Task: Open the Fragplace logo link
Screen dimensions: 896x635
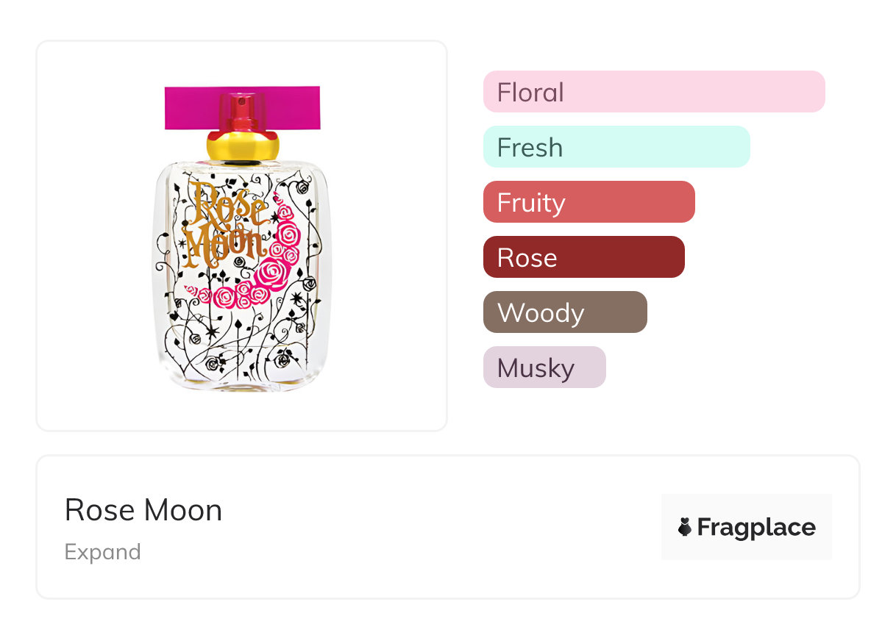Action: pos(746,527)
